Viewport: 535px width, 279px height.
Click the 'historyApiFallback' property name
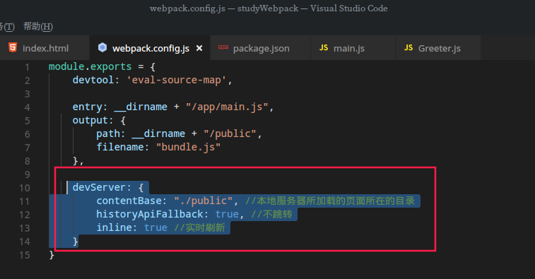149,214
